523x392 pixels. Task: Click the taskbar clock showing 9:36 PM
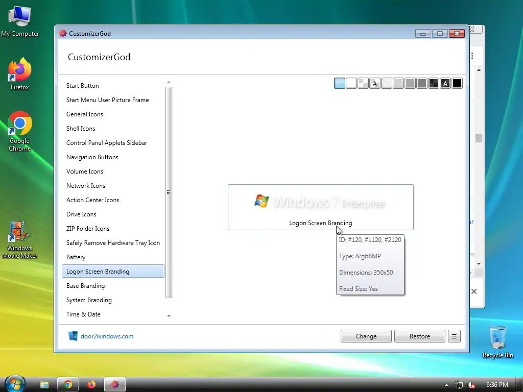click(x=497, y=385)
